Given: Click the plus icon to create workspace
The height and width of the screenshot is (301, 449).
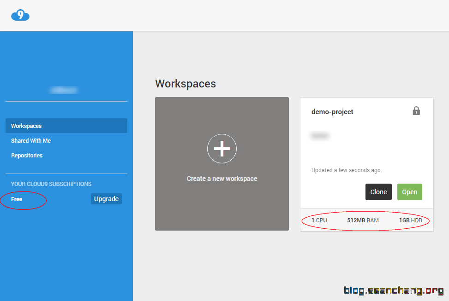Looking at the screenshot, I should [x=222, y=149].
